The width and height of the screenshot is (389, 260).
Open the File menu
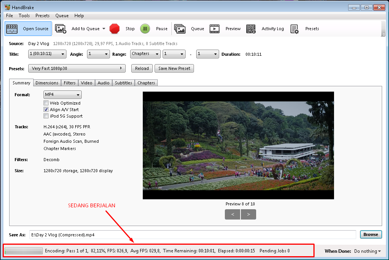pos(10,16)
